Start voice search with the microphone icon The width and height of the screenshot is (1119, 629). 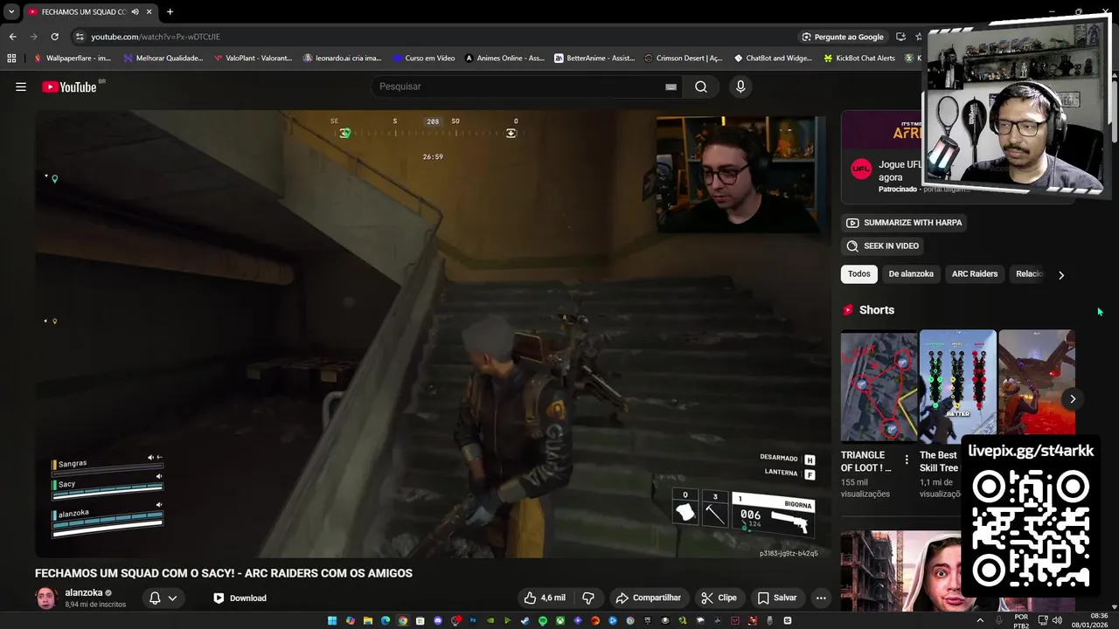pos(740,86)
